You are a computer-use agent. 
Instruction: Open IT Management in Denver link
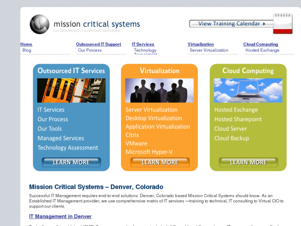click(60, 216)
